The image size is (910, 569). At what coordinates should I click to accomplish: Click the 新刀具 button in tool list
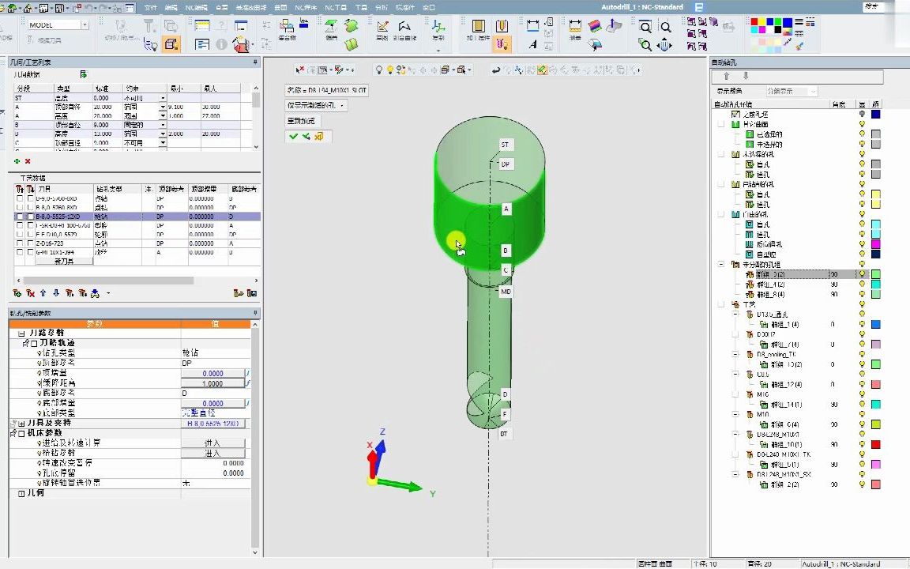click(64, 261)
